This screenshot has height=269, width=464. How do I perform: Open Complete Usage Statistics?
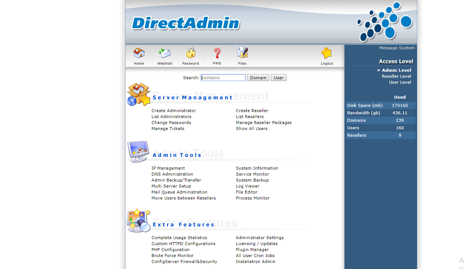[x=179, y=238]
